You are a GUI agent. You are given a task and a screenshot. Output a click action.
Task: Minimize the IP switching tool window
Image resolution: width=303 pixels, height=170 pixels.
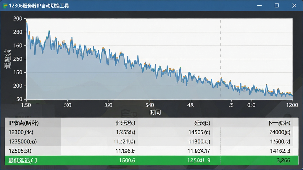[260, 6]
